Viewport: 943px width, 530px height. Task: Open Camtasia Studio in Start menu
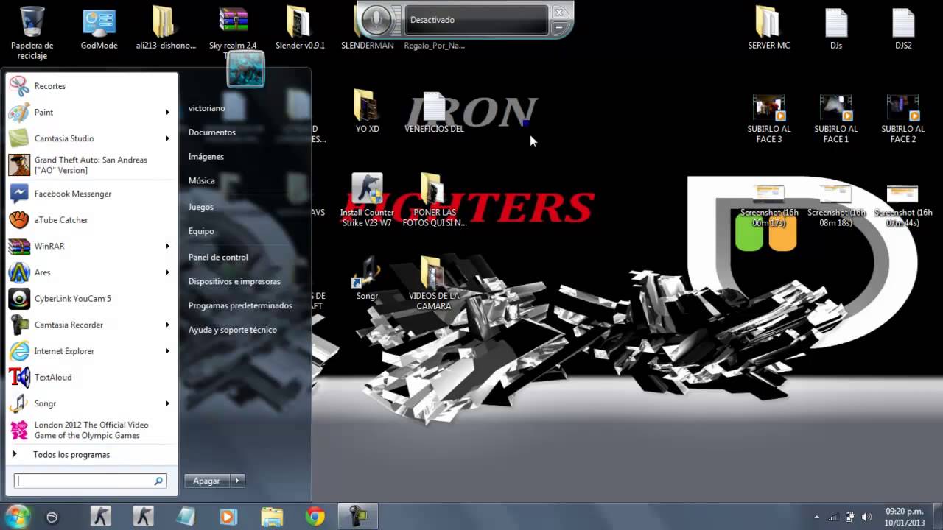tap(91, 138)
